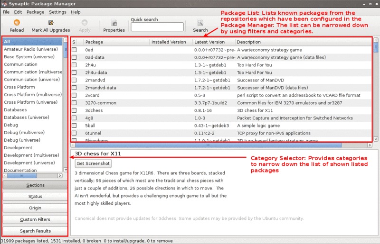The width and height of the screenshot is (380, 244).
Task: Click the Custom Filters button
Action: click(x=35, y=219)
